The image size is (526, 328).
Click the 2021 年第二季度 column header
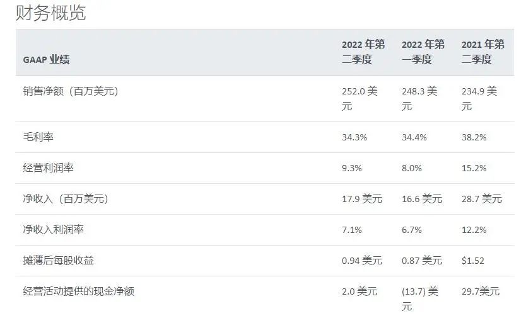click(x=482, y=52)
